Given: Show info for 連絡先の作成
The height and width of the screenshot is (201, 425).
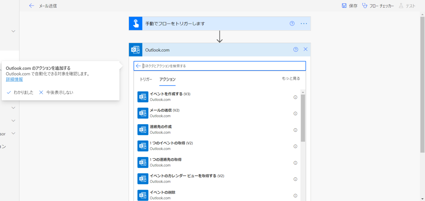Looking at the screenshot, I should [295, 130].
